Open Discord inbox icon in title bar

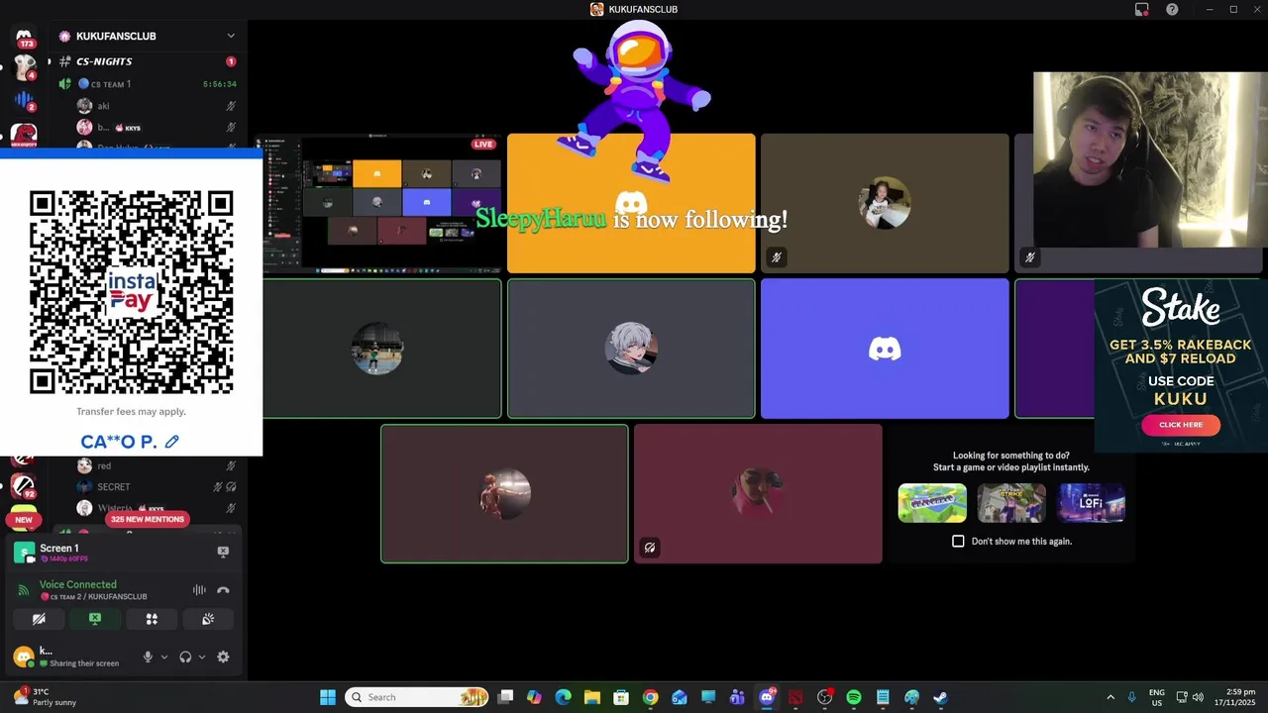(1141, 9)
